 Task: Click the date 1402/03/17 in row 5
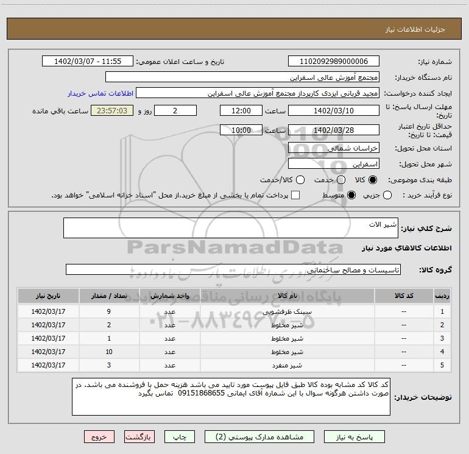48,366
